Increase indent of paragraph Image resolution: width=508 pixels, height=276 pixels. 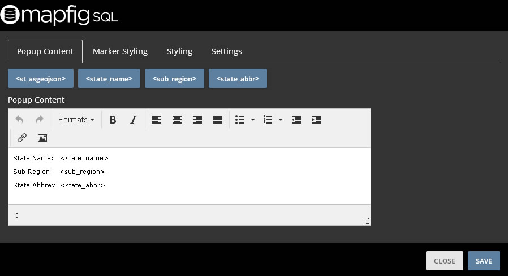(317, 120)
